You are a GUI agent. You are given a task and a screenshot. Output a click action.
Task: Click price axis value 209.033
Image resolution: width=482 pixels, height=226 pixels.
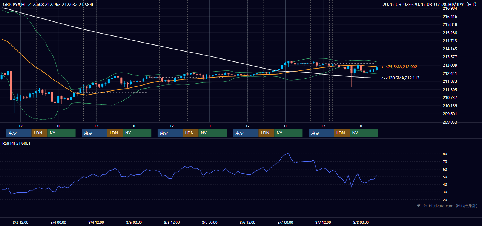coord(450,122)
